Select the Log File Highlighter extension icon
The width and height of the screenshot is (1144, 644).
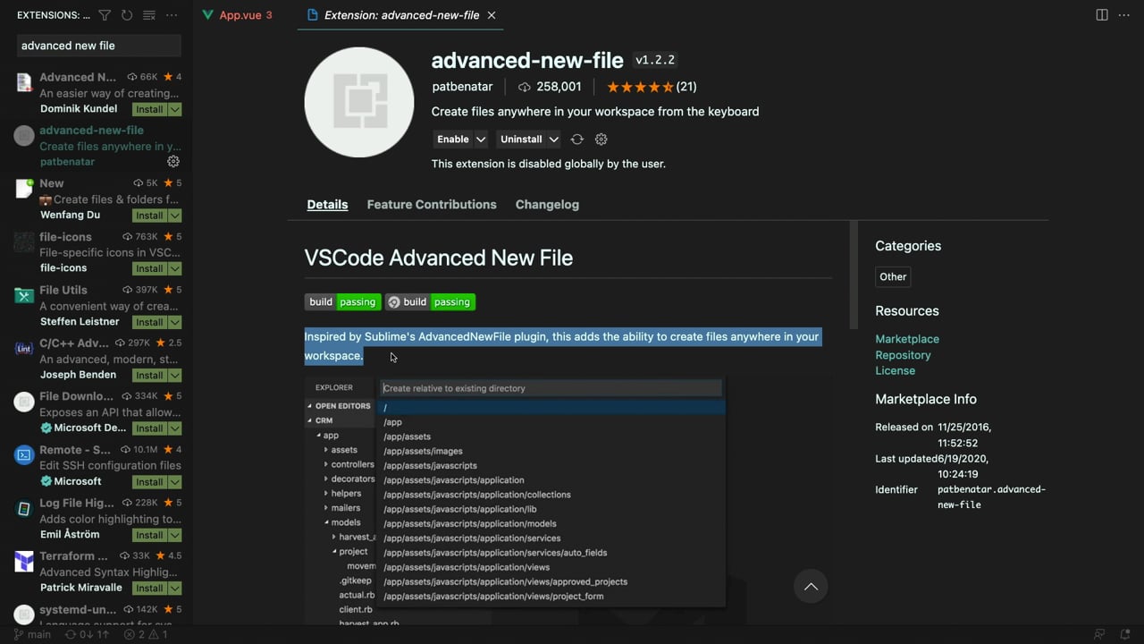pyautogui.click(x=24, y=508)
